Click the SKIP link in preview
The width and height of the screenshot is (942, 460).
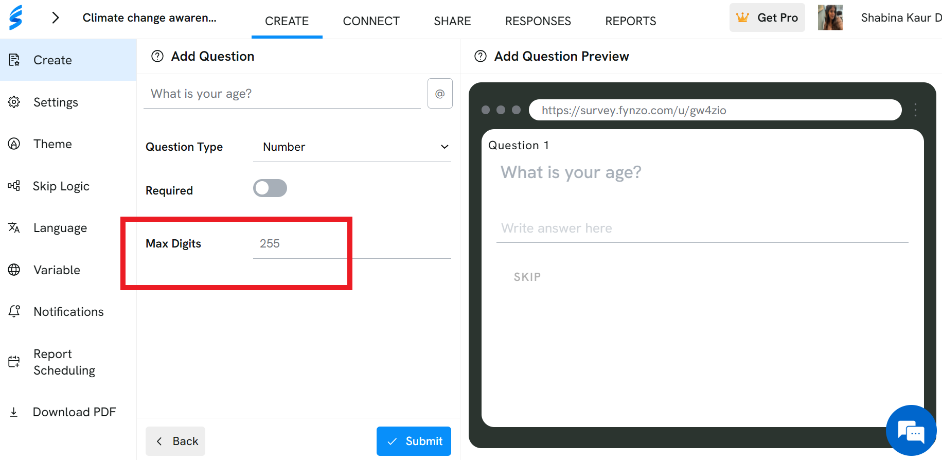pos(527,277)
